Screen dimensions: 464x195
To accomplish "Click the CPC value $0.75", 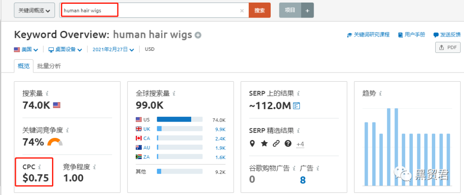I will (36, 178).
